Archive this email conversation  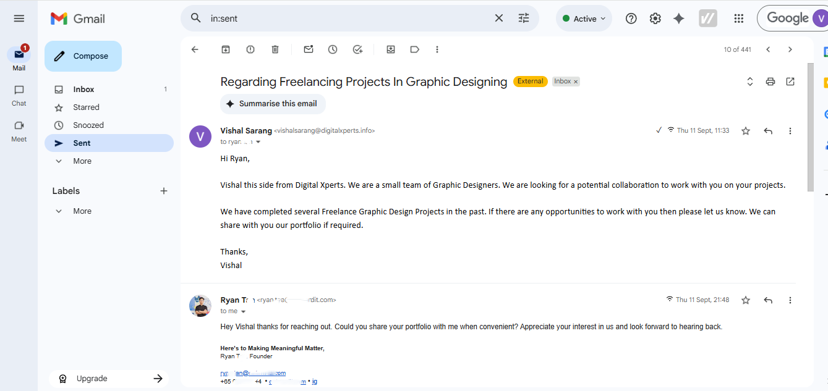pos(226,49)
